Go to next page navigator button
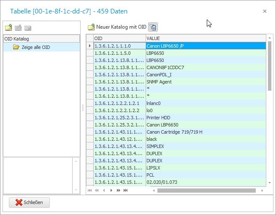The width and height of the screenshot is (276, 215). click(x=118, y=191)
